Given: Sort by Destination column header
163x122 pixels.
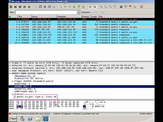Looking at the screenshot, I should (x=69, y=17).
